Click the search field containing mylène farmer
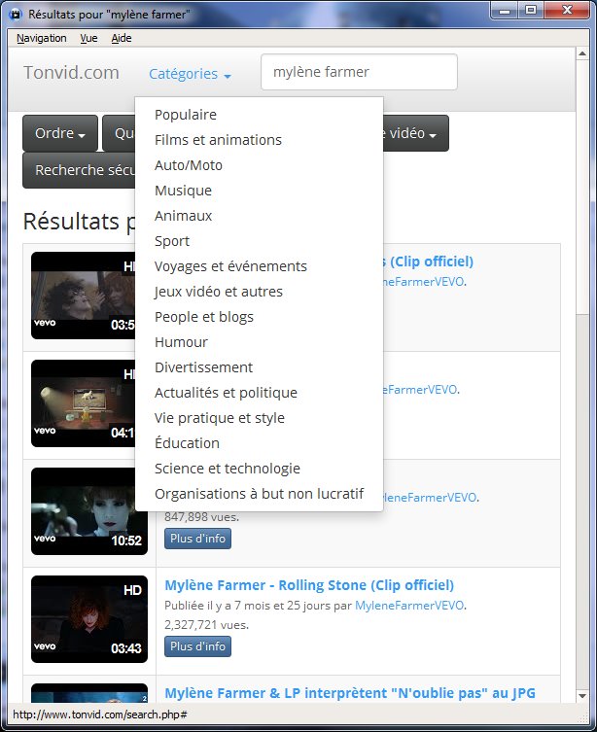Screen dimensions: 597x732 pos(359,72)
